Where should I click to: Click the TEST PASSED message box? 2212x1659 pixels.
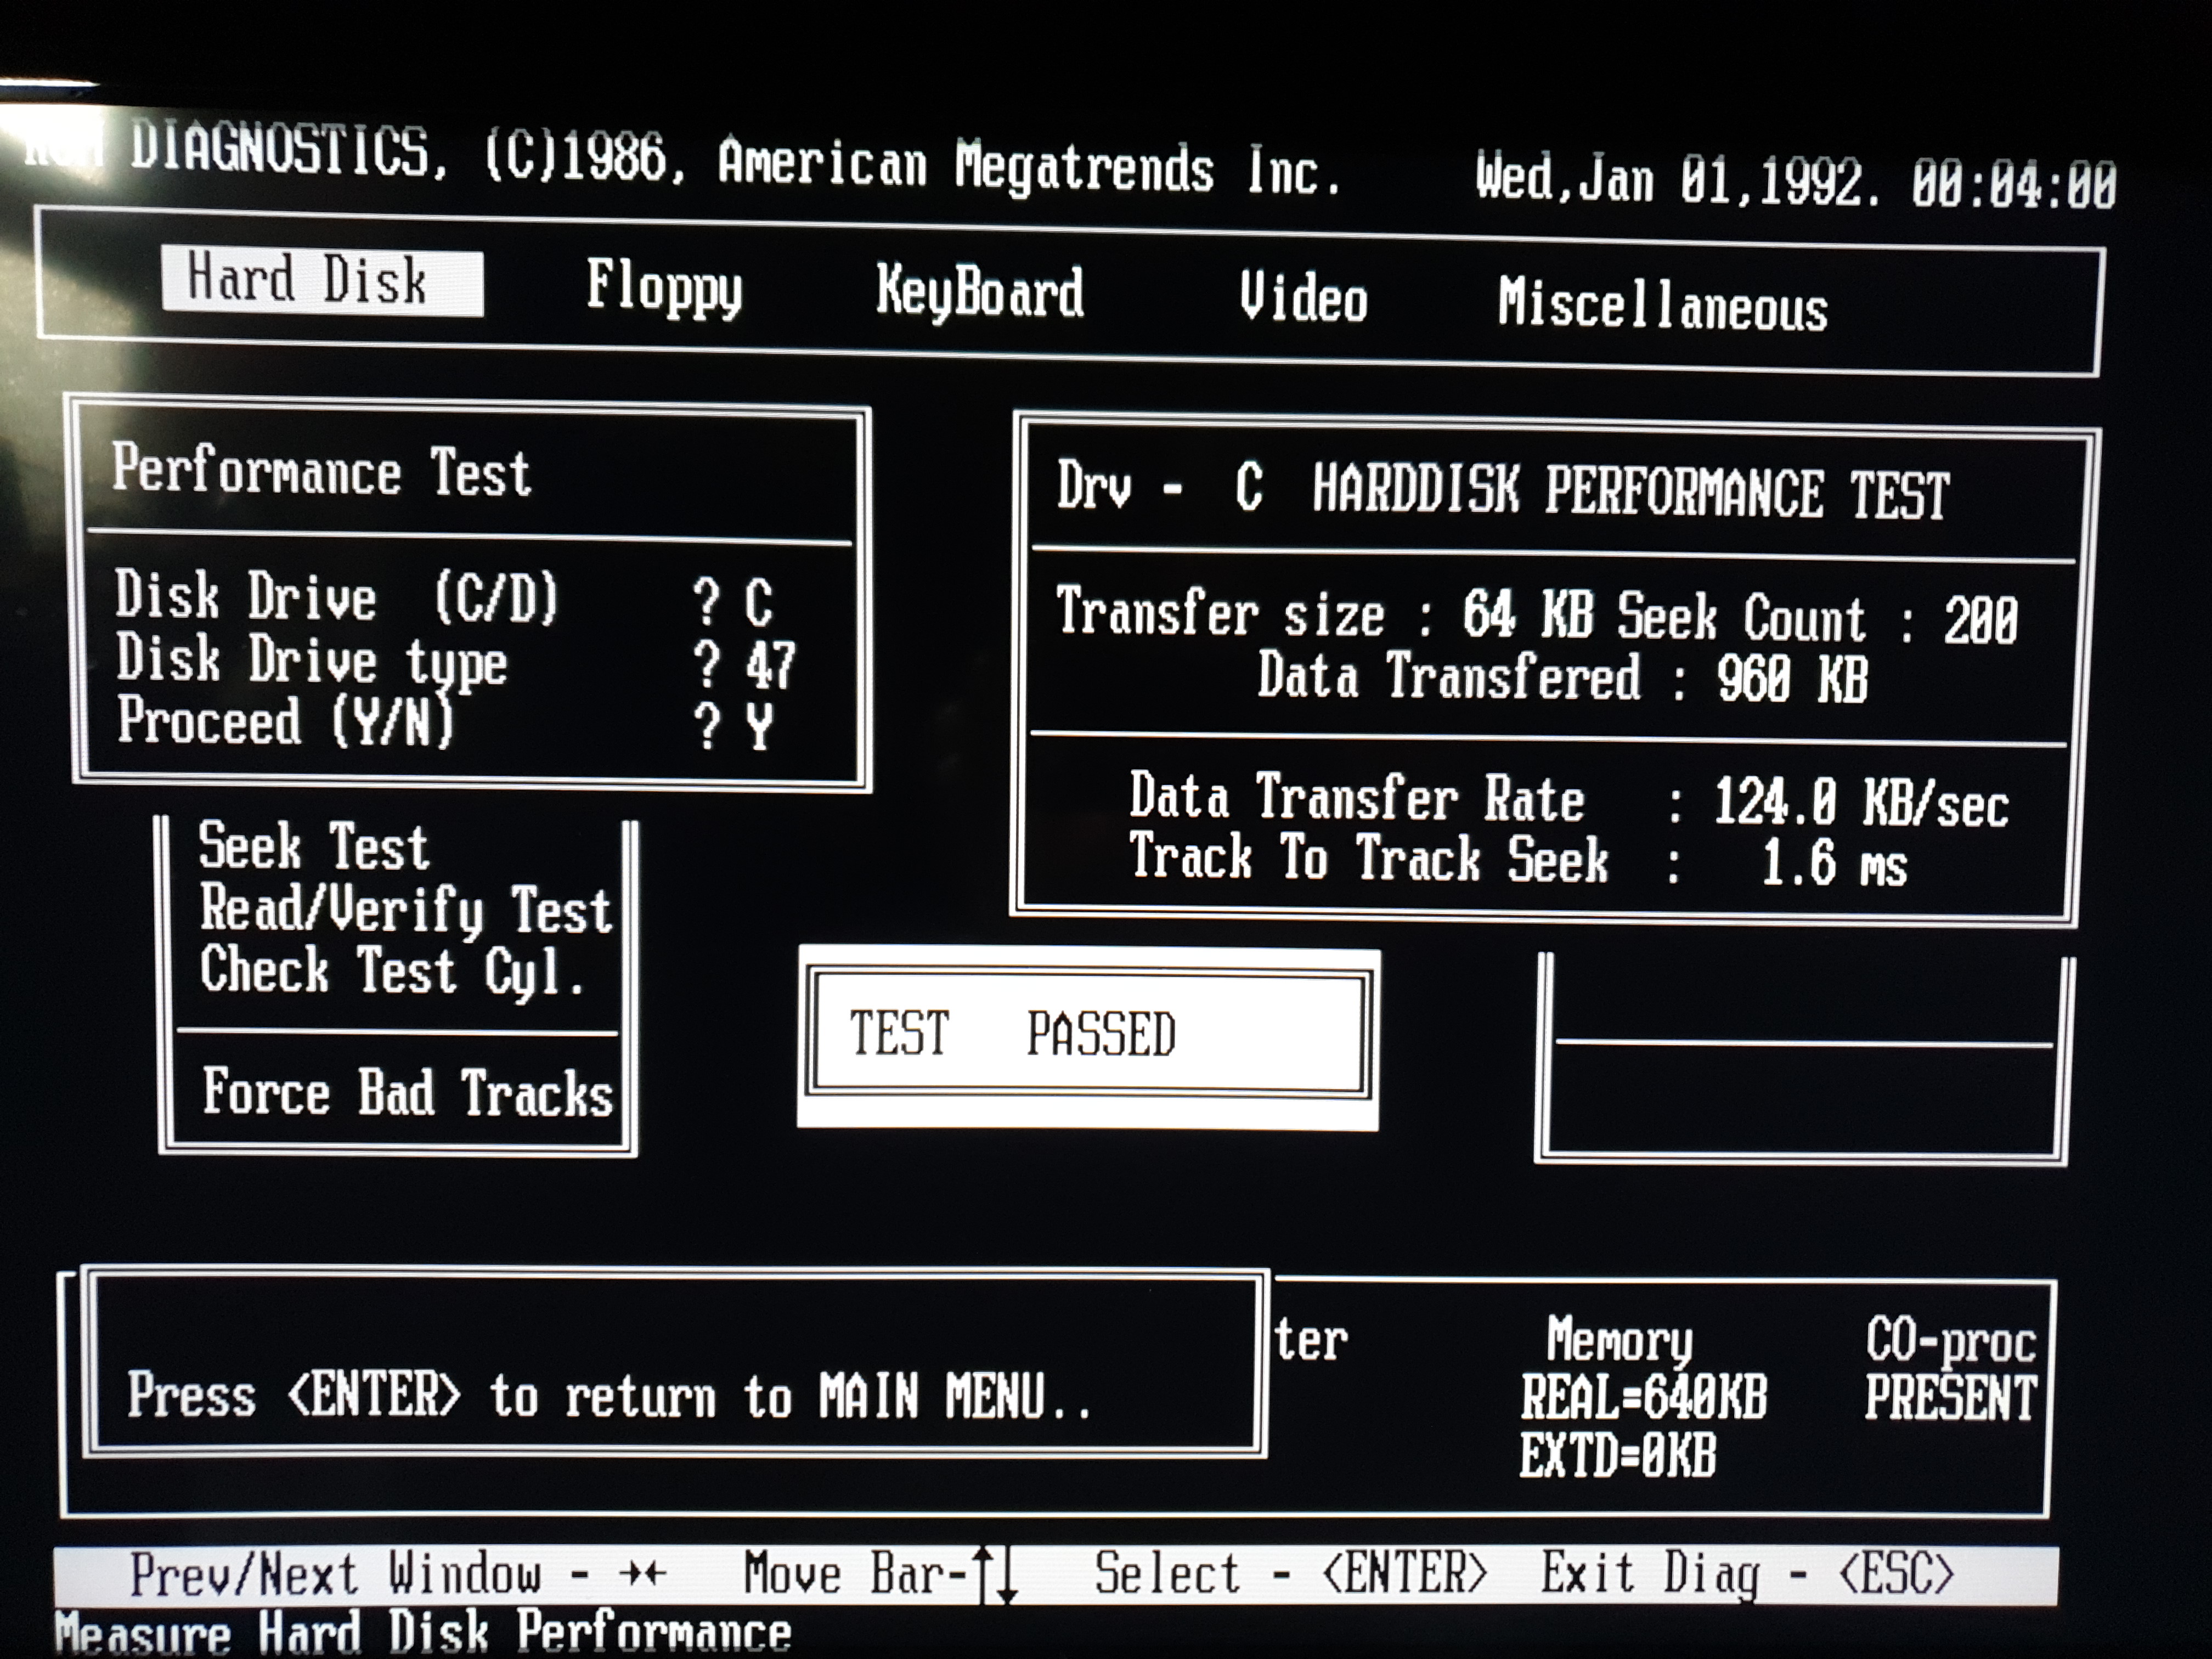(1088, 1035)
